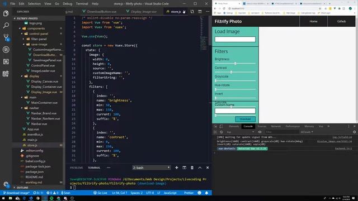Click Home in the Filtrify navbar
Screen dimensions: 358x201
click(313, 21)
